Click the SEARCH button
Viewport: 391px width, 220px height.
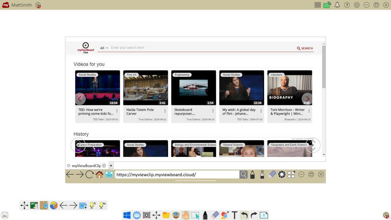pos(305,48)
